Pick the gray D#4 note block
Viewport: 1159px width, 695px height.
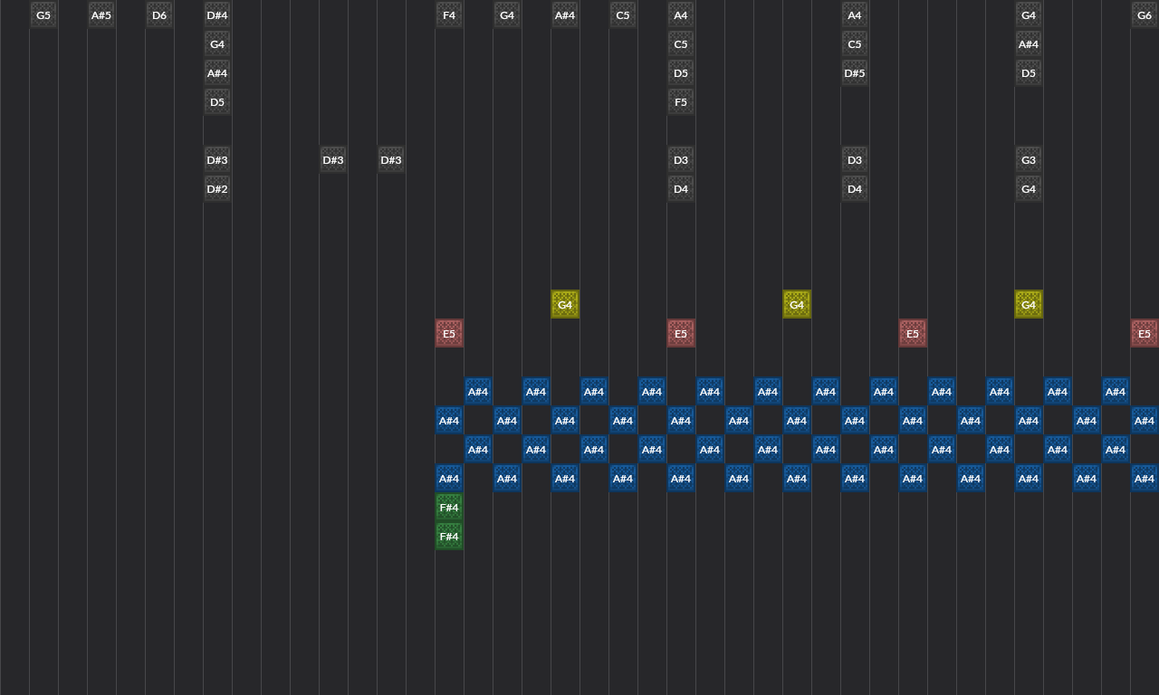tap(217, 15)
